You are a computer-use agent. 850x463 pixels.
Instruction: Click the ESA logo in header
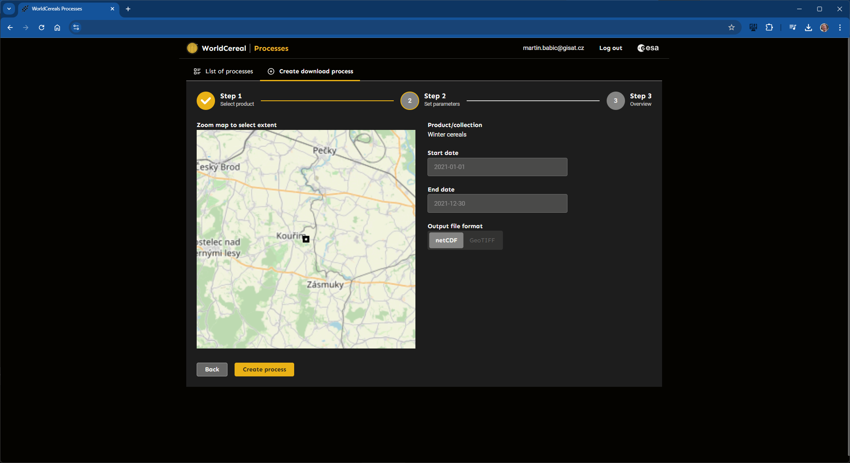point(648,48)
